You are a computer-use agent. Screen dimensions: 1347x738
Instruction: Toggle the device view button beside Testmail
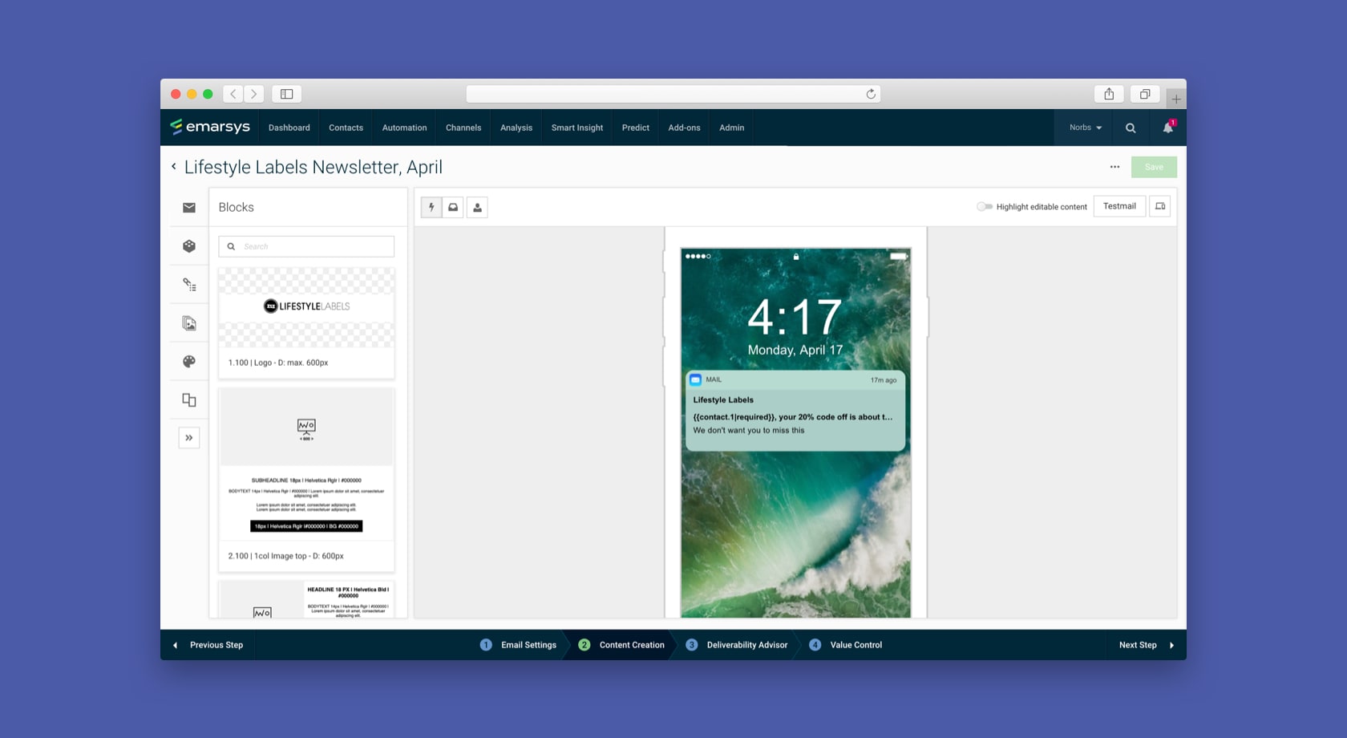[x=1159, y=207]
